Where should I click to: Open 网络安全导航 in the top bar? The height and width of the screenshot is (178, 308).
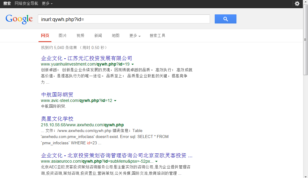[x=26, y=4]
